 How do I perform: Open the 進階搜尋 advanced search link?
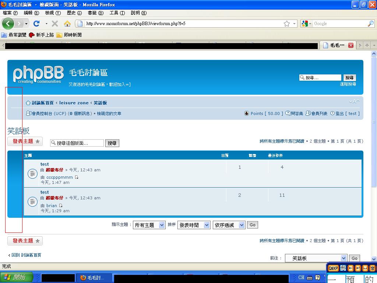click(x=348, y=84)
